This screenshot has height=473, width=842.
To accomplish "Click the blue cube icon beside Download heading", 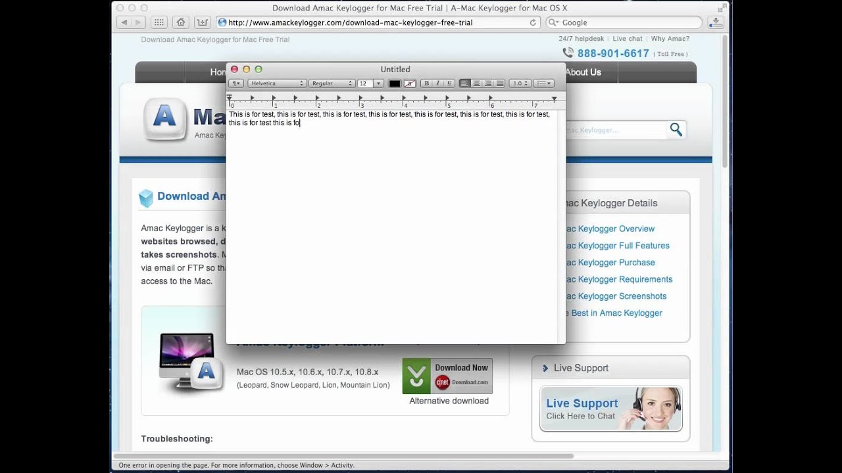I will coord(146,198).
